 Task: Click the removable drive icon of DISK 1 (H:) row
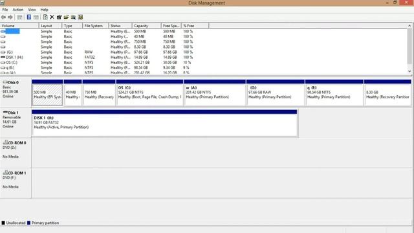(3, 58)
